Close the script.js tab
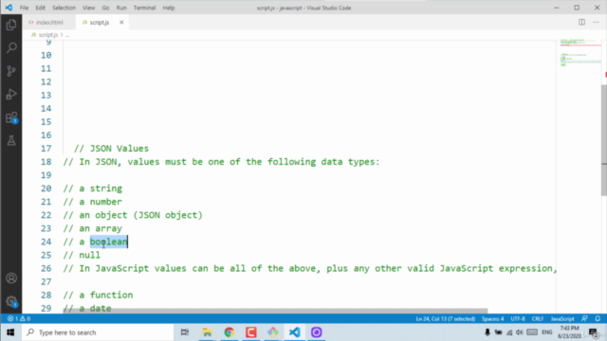Viewport: 607px width, 341px height. click(121, 23)
